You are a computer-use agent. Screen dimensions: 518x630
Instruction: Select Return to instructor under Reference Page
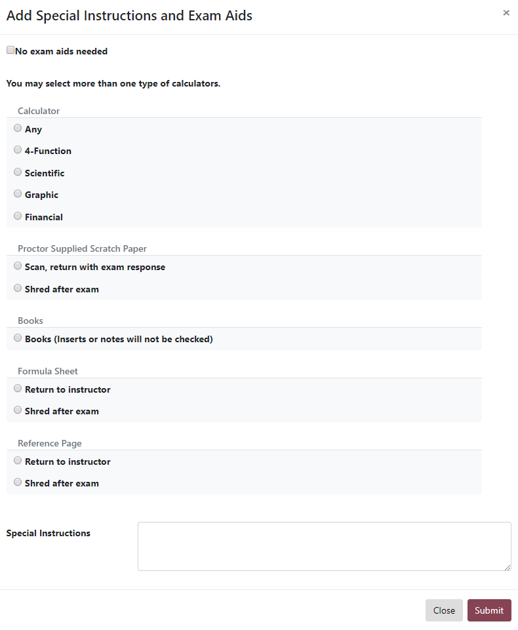coord(18,460)
